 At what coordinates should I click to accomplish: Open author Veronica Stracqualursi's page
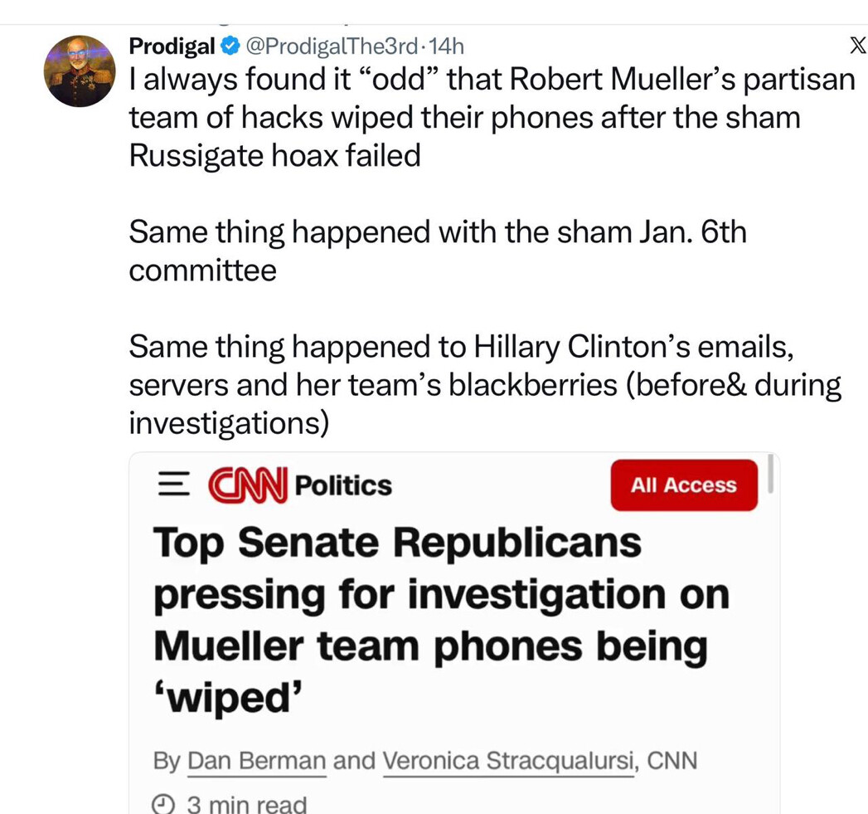click(x=509, y=760)
